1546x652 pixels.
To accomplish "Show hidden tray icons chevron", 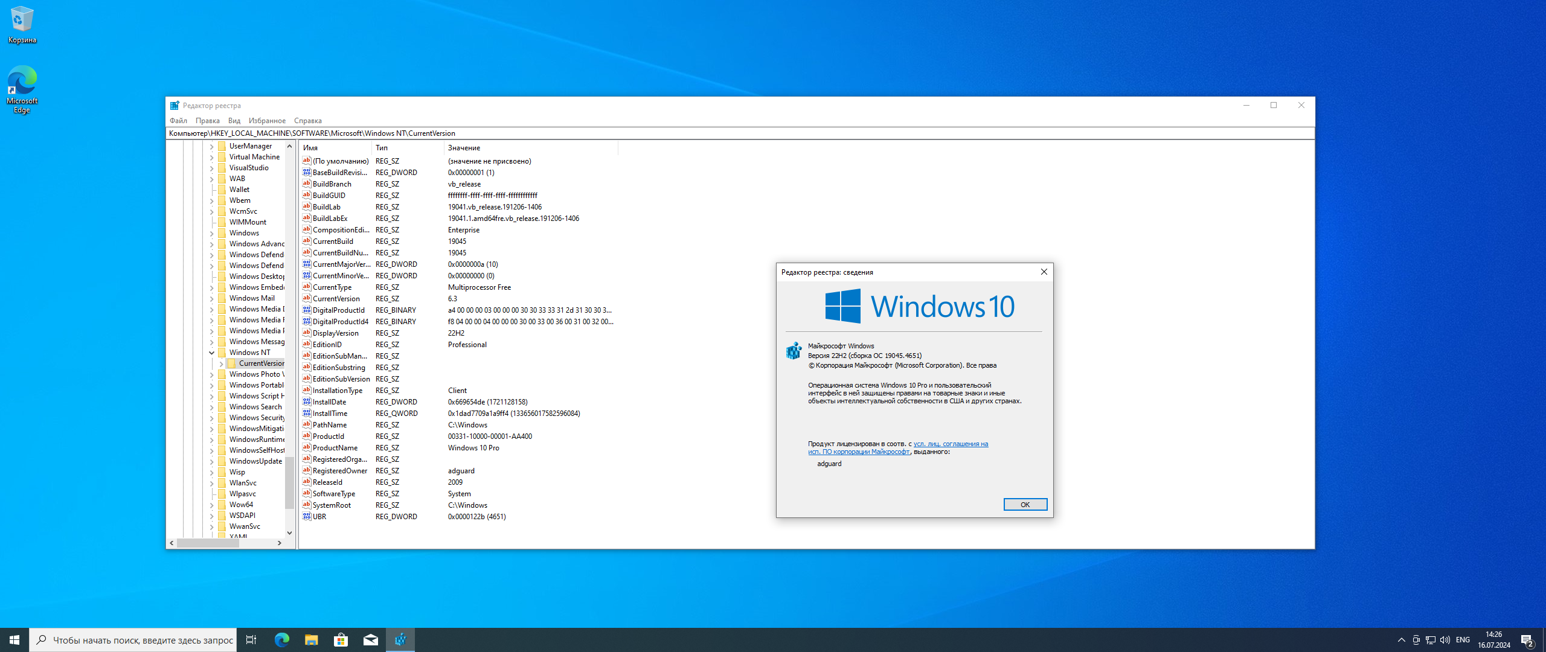I will tap(1401, 640).
